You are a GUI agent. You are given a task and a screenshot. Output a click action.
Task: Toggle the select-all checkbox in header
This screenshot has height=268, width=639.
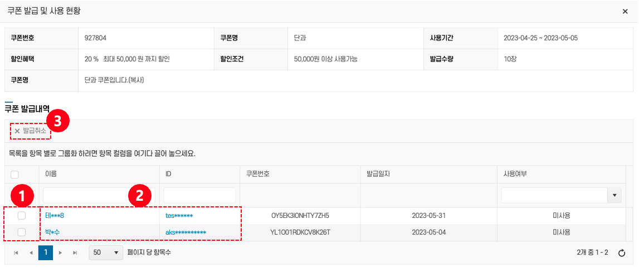(15, 175)
